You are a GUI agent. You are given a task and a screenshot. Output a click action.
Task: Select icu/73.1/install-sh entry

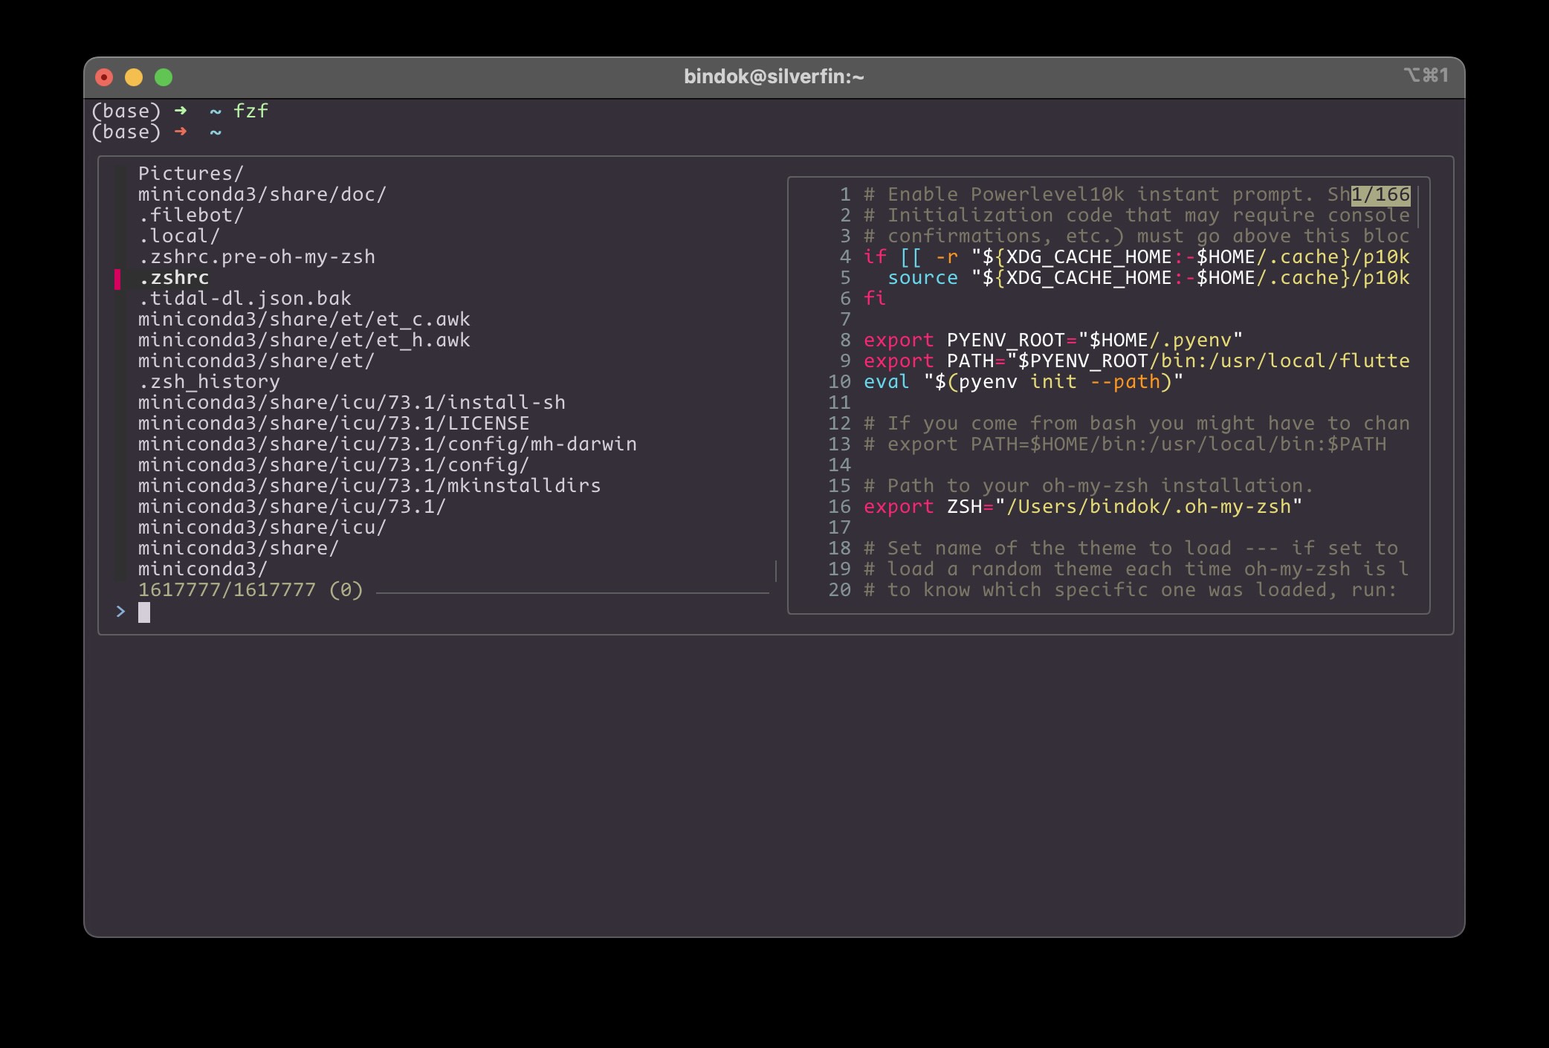tap(352, 402)
